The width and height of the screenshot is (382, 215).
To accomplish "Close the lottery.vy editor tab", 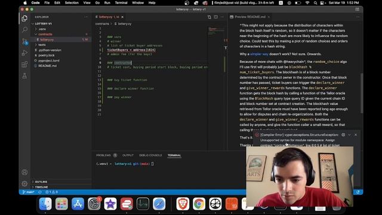I will tap(122, 17).
